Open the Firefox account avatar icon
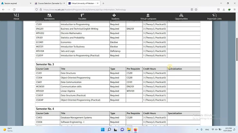Screen dimensions: 238x133 click(x=229, y=10)
